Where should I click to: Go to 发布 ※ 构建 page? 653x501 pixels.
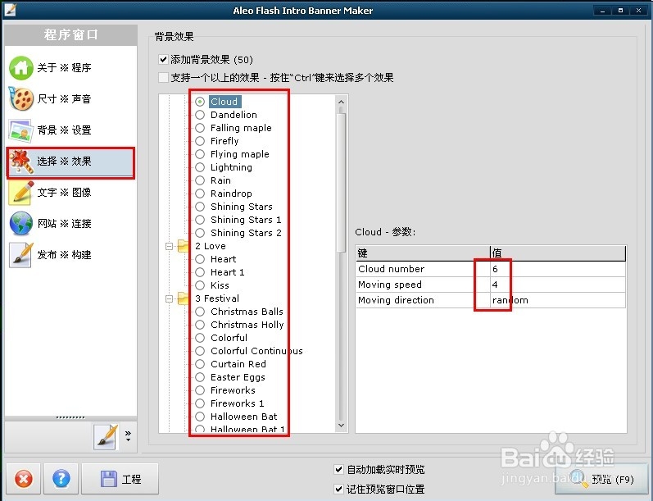64,255
